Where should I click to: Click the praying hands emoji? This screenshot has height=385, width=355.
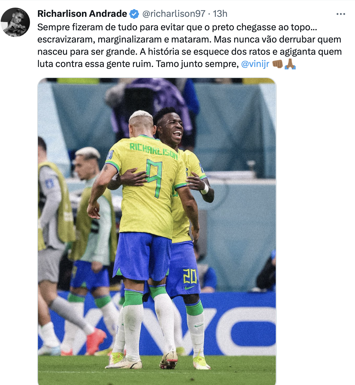click(290, 64)
